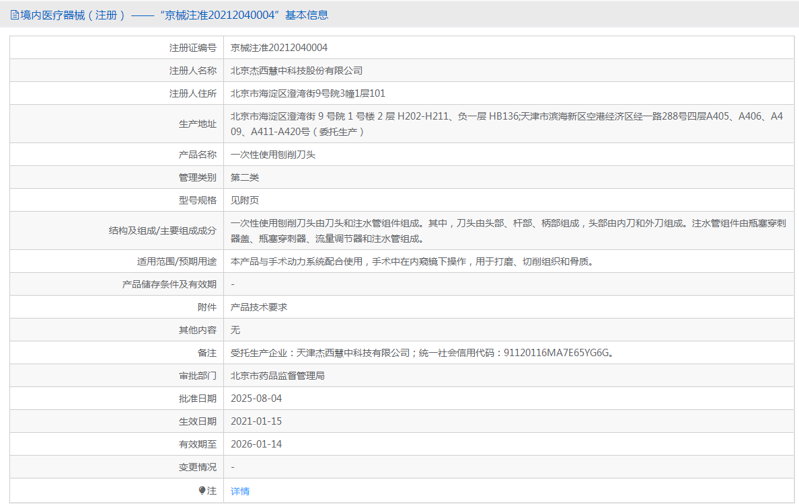Click the lightbulb icon beside 注
Screen dimensions: 799x504
coord(202,491)
